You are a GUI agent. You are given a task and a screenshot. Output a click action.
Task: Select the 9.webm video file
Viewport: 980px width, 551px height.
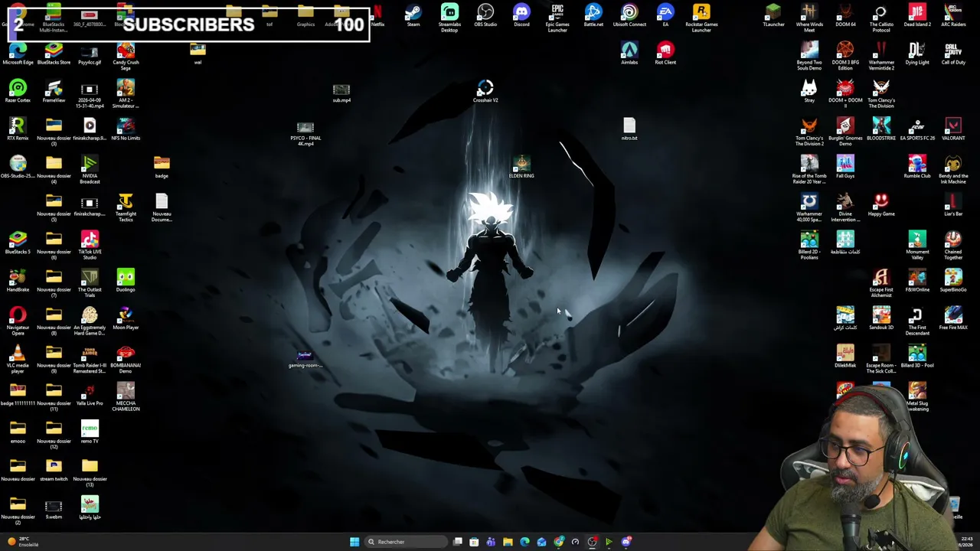(x=54, y=508)
